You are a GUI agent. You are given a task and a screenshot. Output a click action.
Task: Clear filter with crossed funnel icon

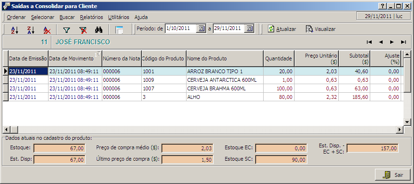click(83, 29)
